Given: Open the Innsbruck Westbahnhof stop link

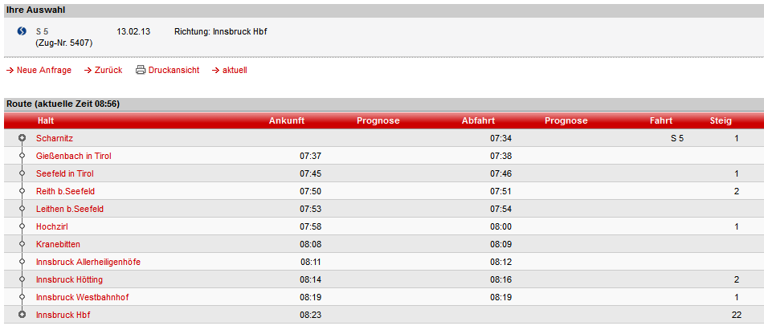Looking at the screenshot, I should click(82, 297).
